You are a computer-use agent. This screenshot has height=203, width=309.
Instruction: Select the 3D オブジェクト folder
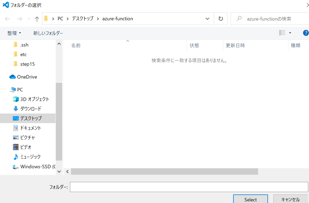point(34,99)
